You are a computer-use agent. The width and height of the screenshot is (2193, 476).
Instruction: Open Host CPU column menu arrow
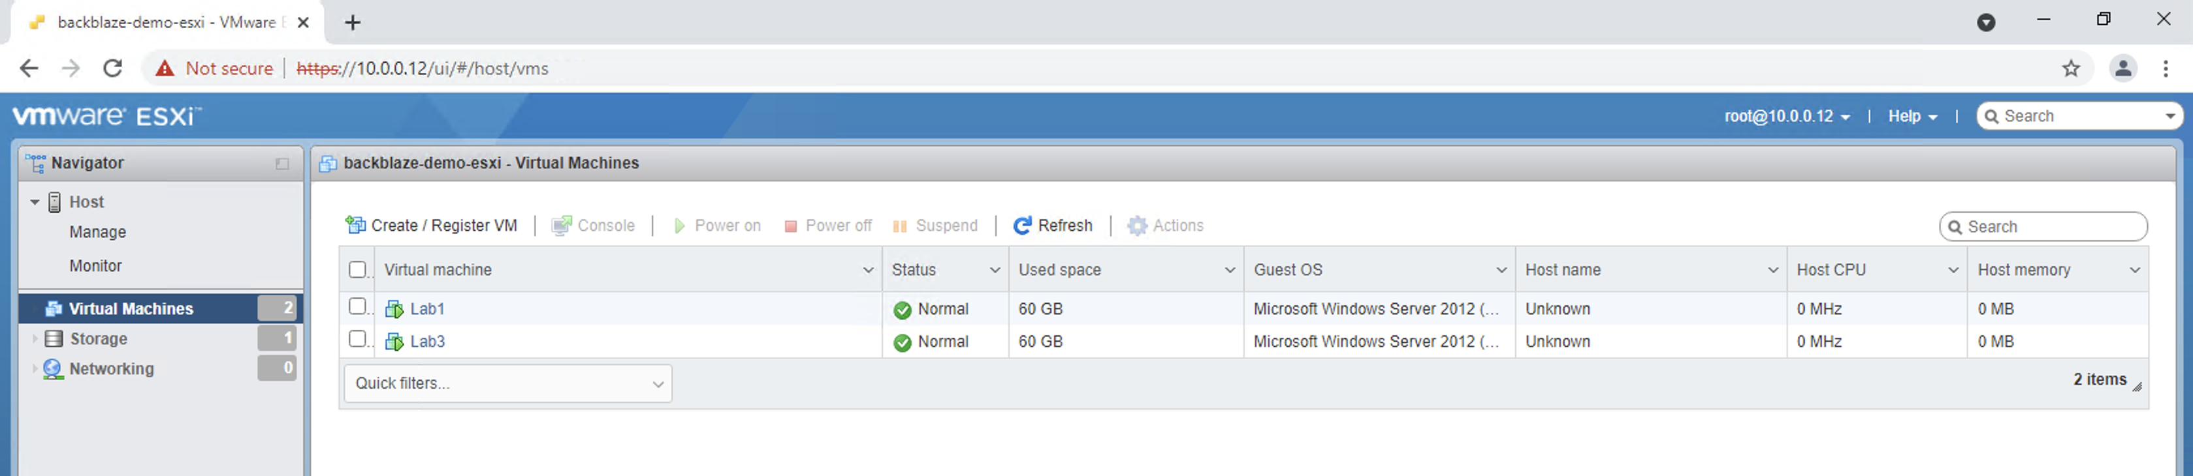pyautogui.click(x=1953, y=271)
